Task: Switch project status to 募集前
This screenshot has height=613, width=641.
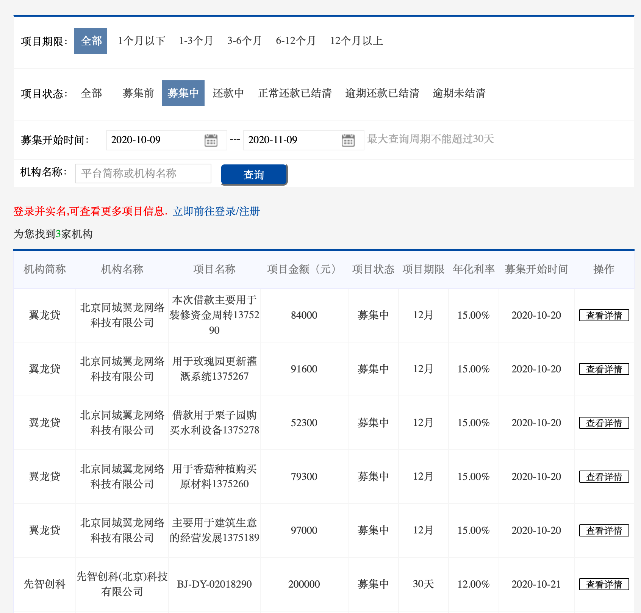Action: point(138,94)
